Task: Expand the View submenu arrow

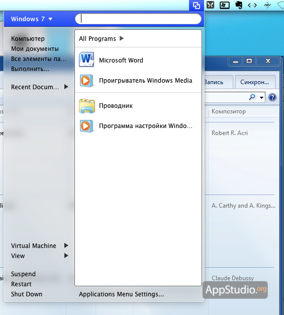Action: [x=66, y=256]
